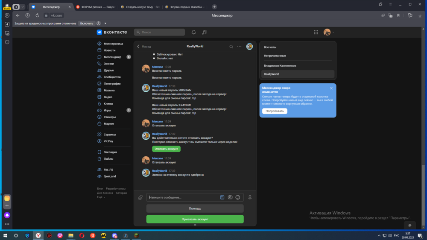Open the chat three-dots actions menu
Viewport: 427px width, 240px height.
pyautogui.click(x=239, y=47)
